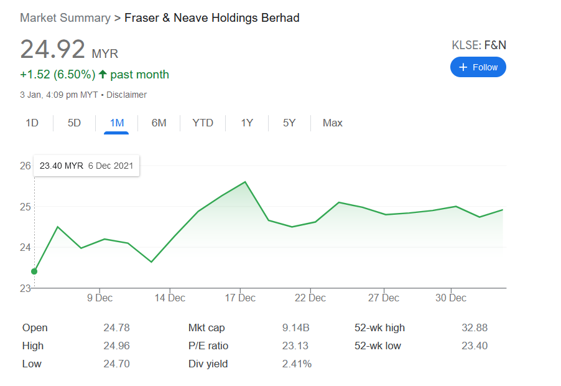
Task: Click the 52-wk low label
Action: (378, 346)
